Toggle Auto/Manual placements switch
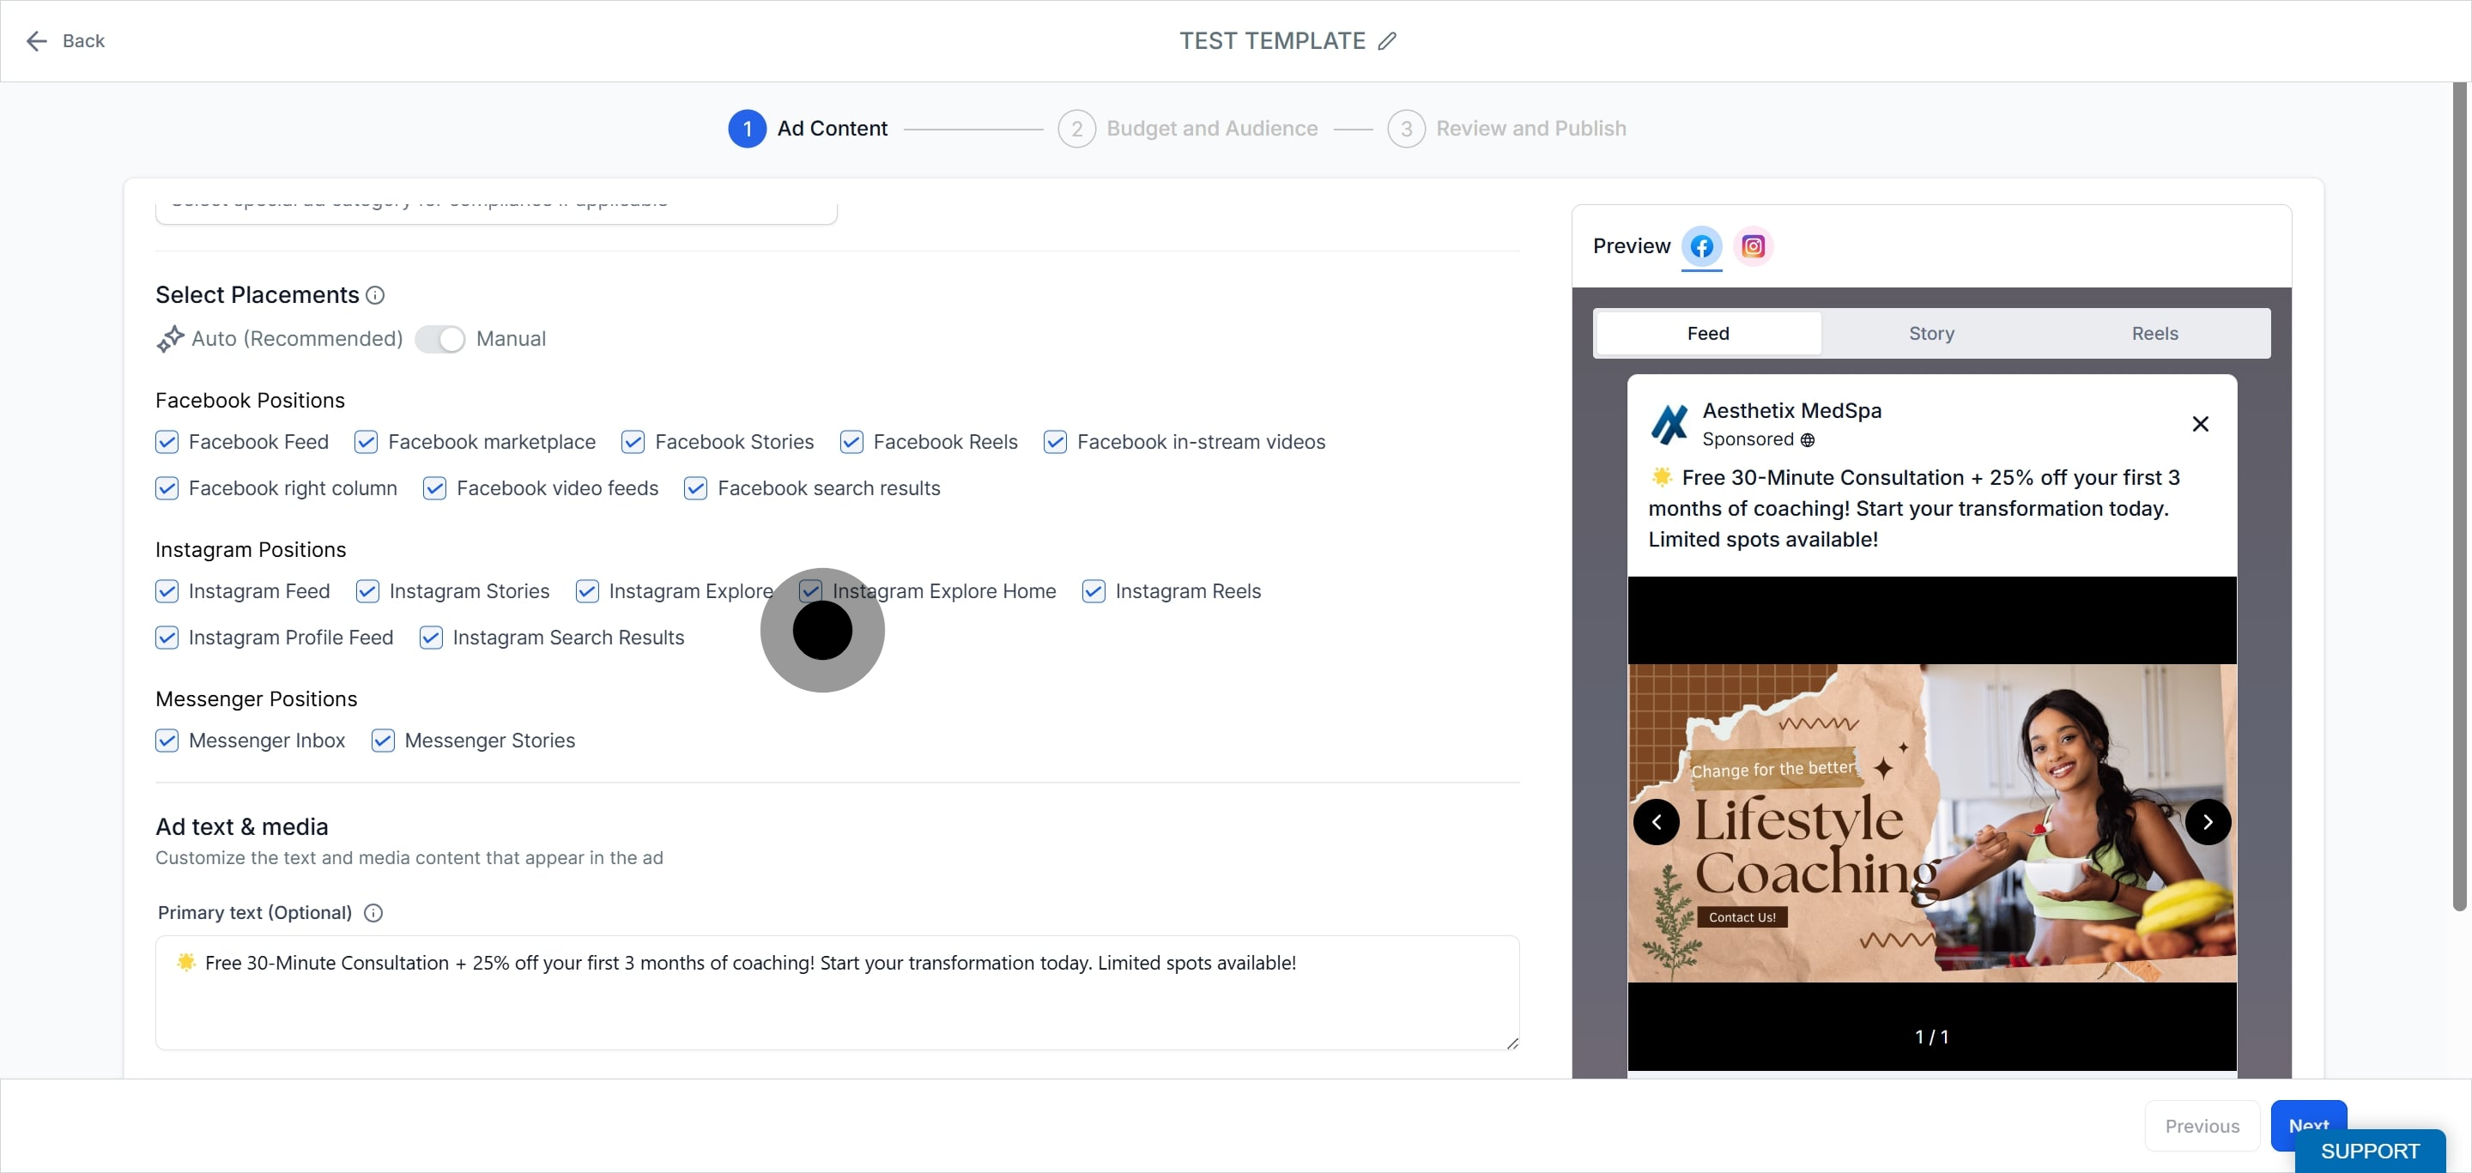Image resolution: width=2472 pixels, height=1173 pixels. coord(440,340)
